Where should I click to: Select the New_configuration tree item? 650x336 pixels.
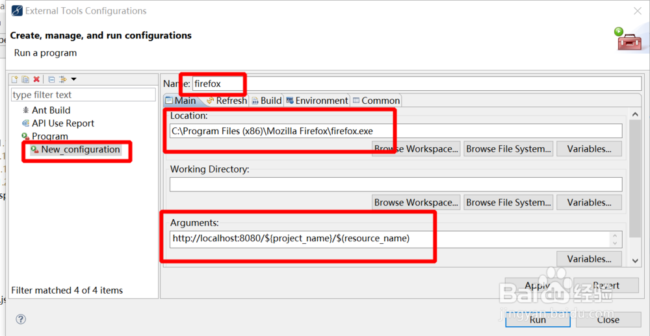pos(80,149)
